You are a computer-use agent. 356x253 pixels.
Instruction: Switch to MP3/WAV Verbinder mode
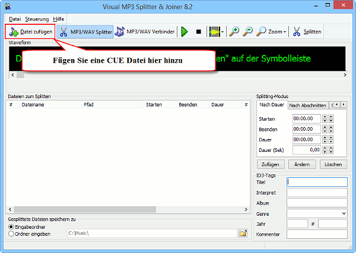coord(145,32)
